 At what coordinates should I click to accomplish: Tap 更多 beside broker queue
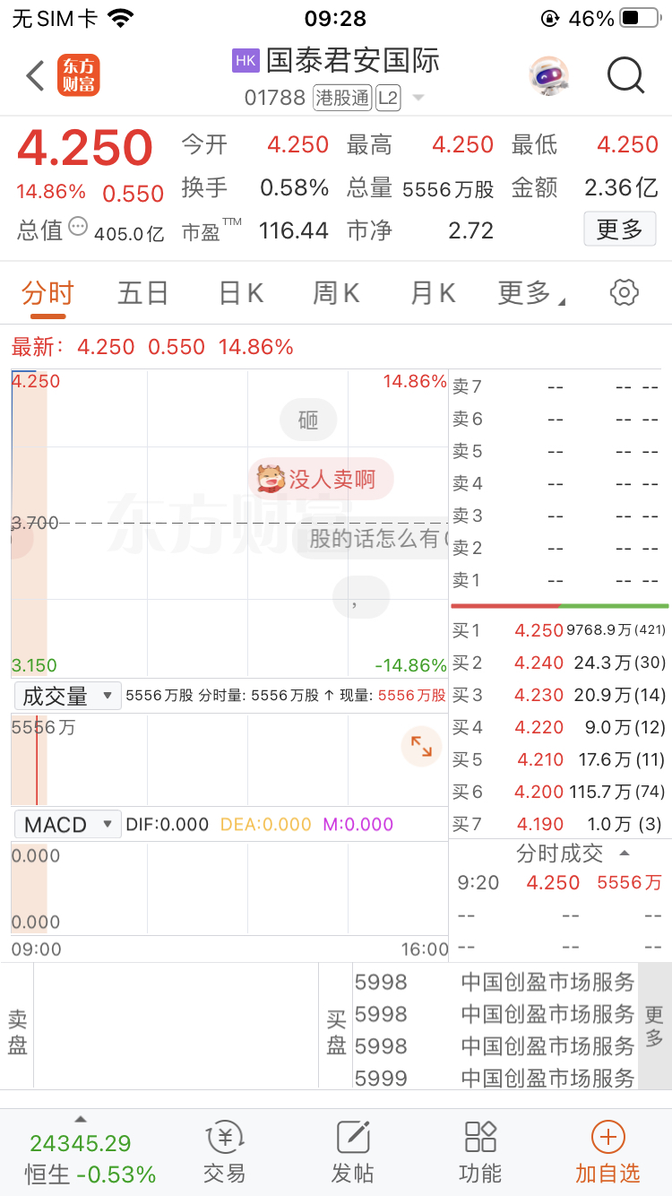pyautogui.click(x=654, y=1027)
